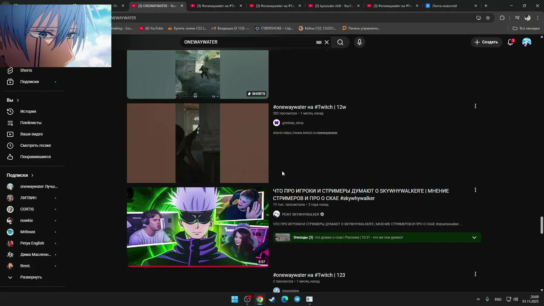Click the @mhelp_stroy channel avatar
The width and height of the screenshot is (544, 306).
pyautogui.click(x=276, y=123)
